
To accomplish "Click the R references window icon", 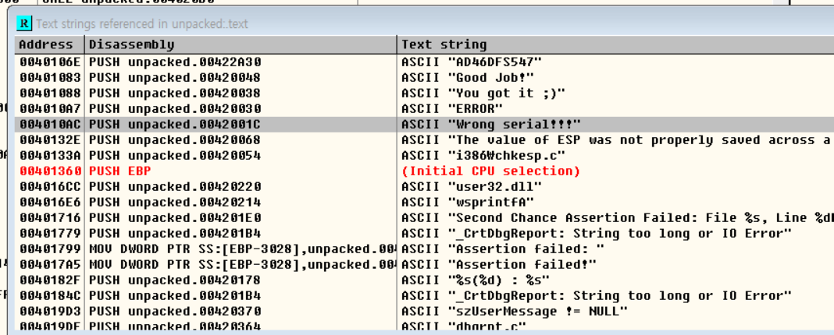I will click(x=24, y=24).
